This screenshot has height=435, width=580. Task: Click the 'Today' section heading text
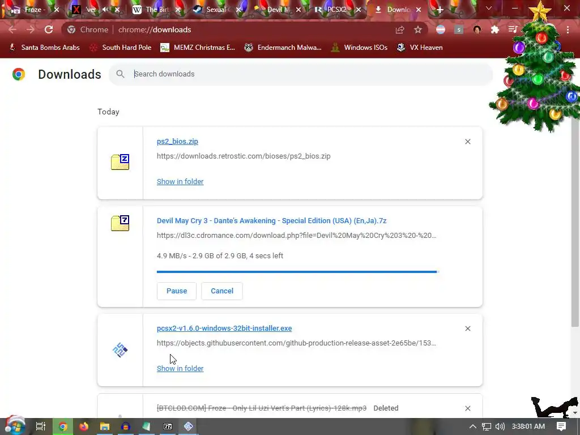click(x=108, y=112)
